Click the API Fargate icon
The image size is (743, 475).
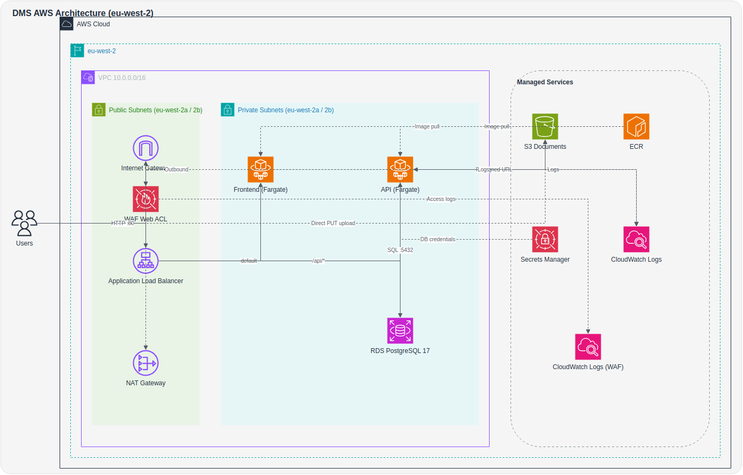point(400,169)
